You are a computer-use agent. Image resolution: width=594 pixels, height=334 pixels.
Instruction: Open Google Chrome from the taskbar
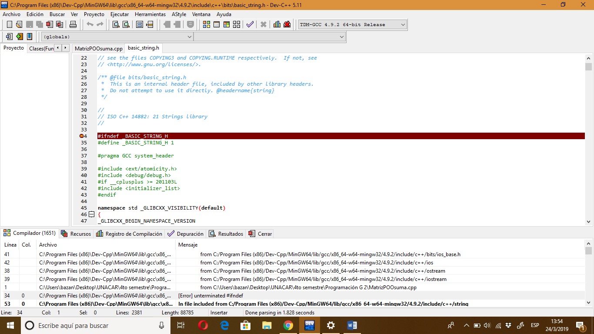coord(288,325)
